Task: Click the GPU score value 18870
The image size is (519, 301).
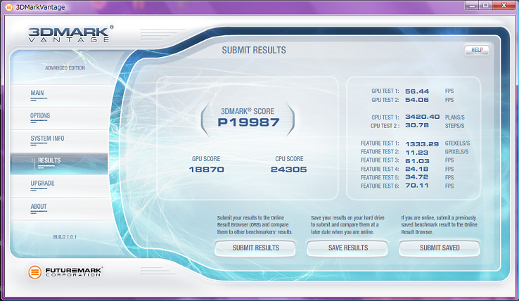Action: [x=207, y=169]
